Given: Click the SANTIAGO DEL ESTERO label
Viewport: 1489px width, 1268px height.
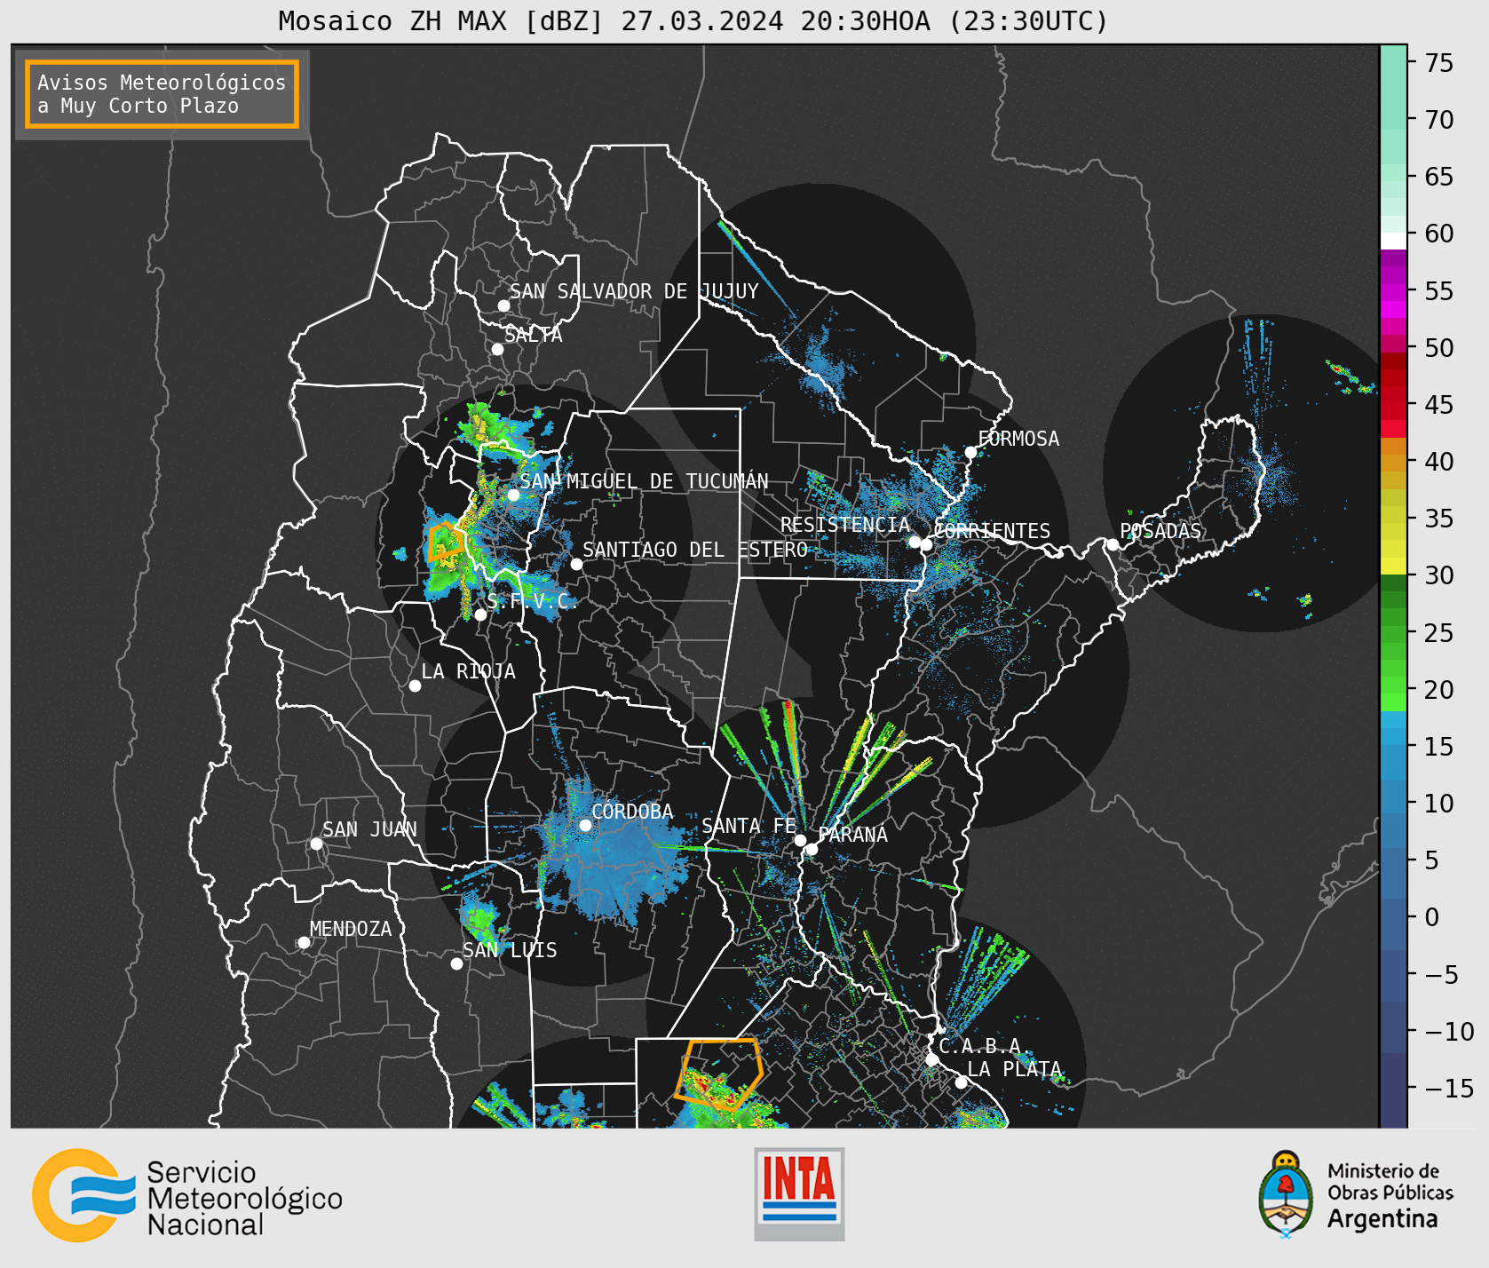Looking at the screenshot, I should [x=695, y=550].
